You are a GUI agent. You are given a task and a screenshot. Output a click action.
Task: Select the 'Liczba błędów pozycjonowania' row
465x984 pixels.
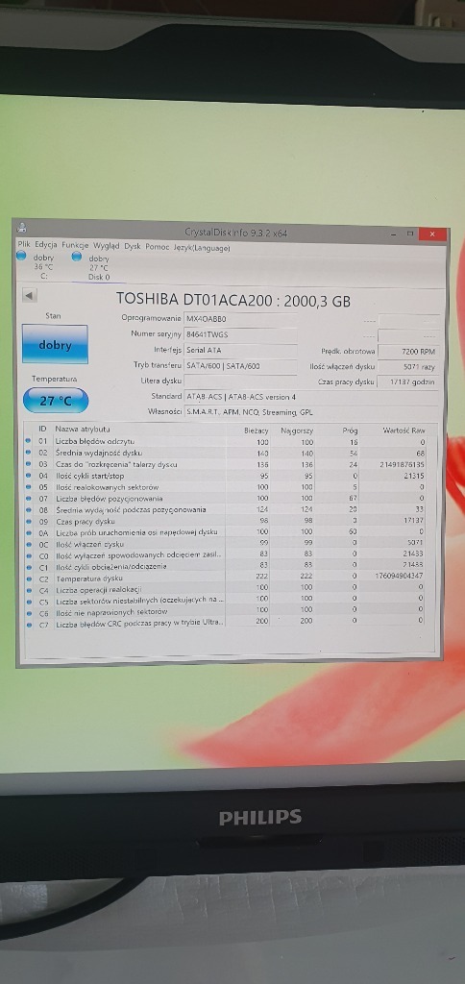[225, 499]
